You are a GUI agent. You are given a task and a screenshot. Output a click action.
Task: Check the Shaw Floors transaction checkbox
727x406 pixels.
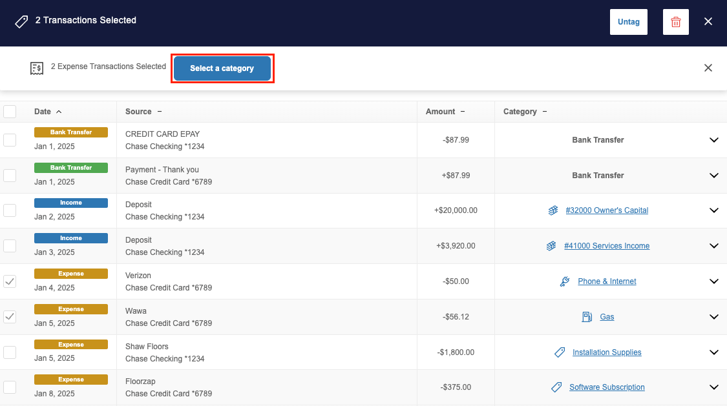click(10, 352)
